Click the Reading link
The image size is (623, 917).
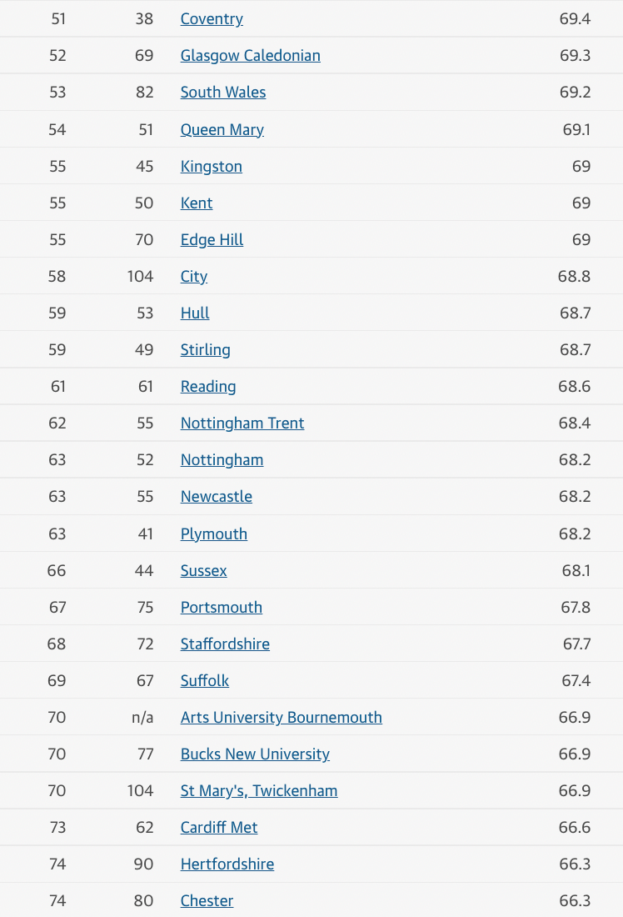click(208, 387)
